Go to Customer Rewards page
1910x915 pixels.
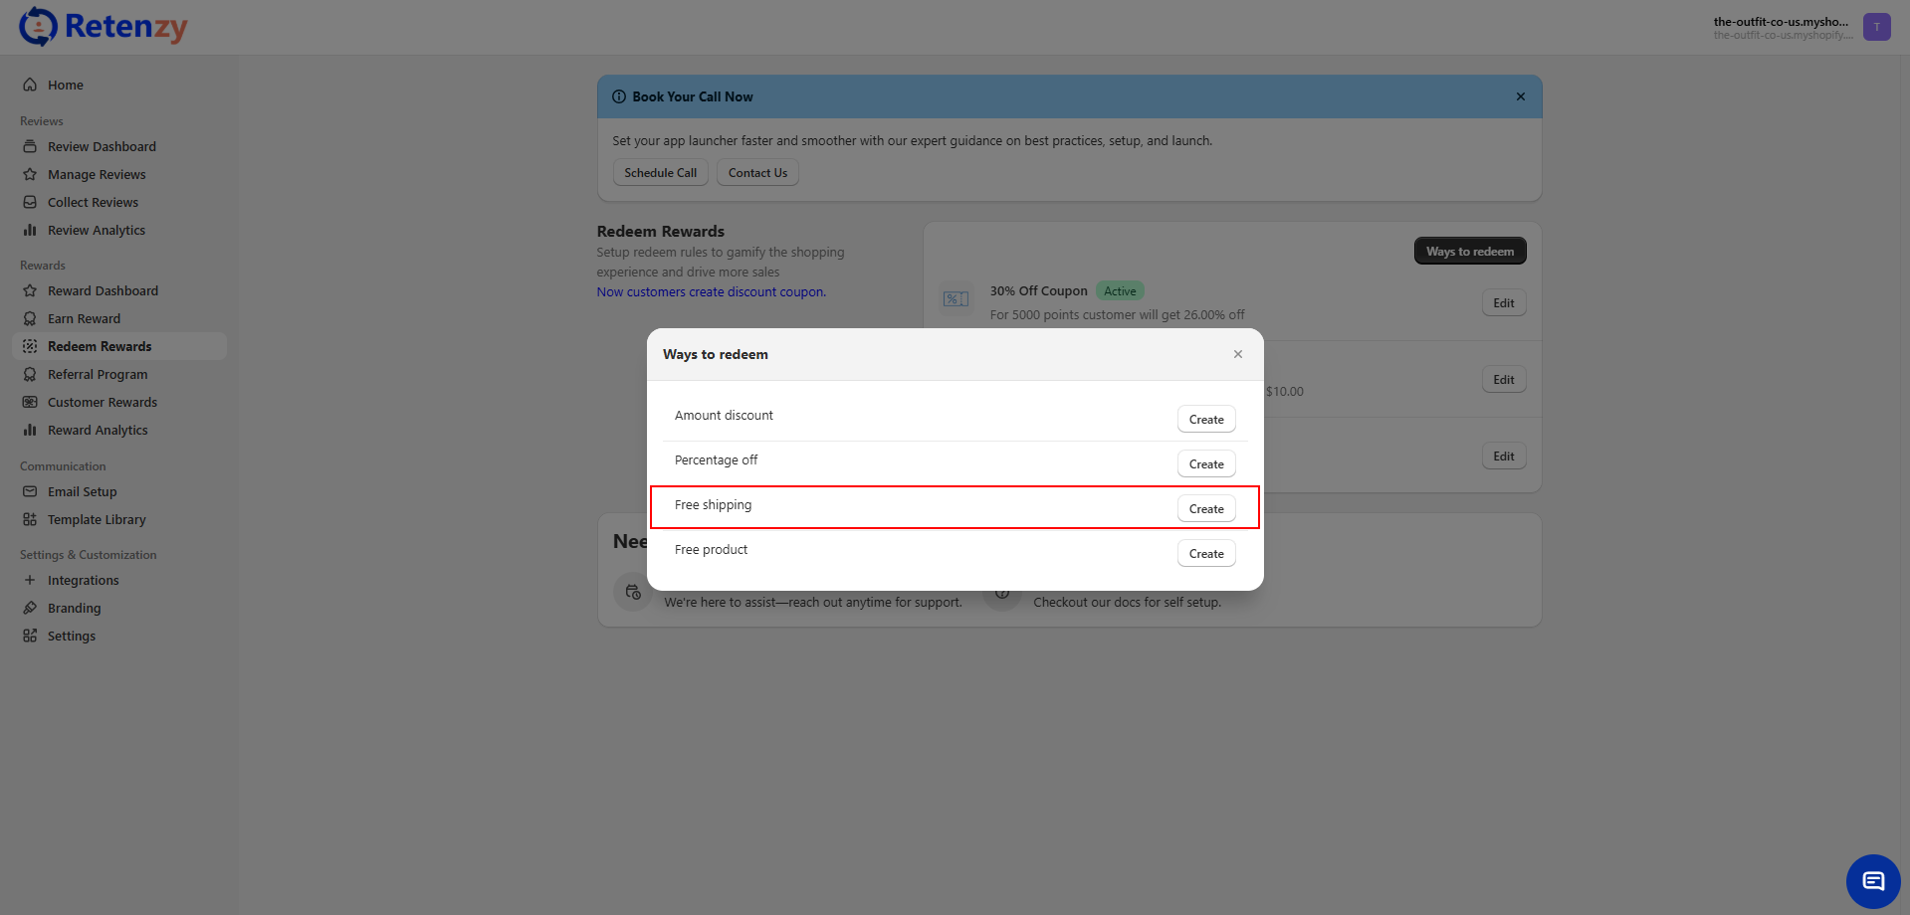tap(103, 402)
